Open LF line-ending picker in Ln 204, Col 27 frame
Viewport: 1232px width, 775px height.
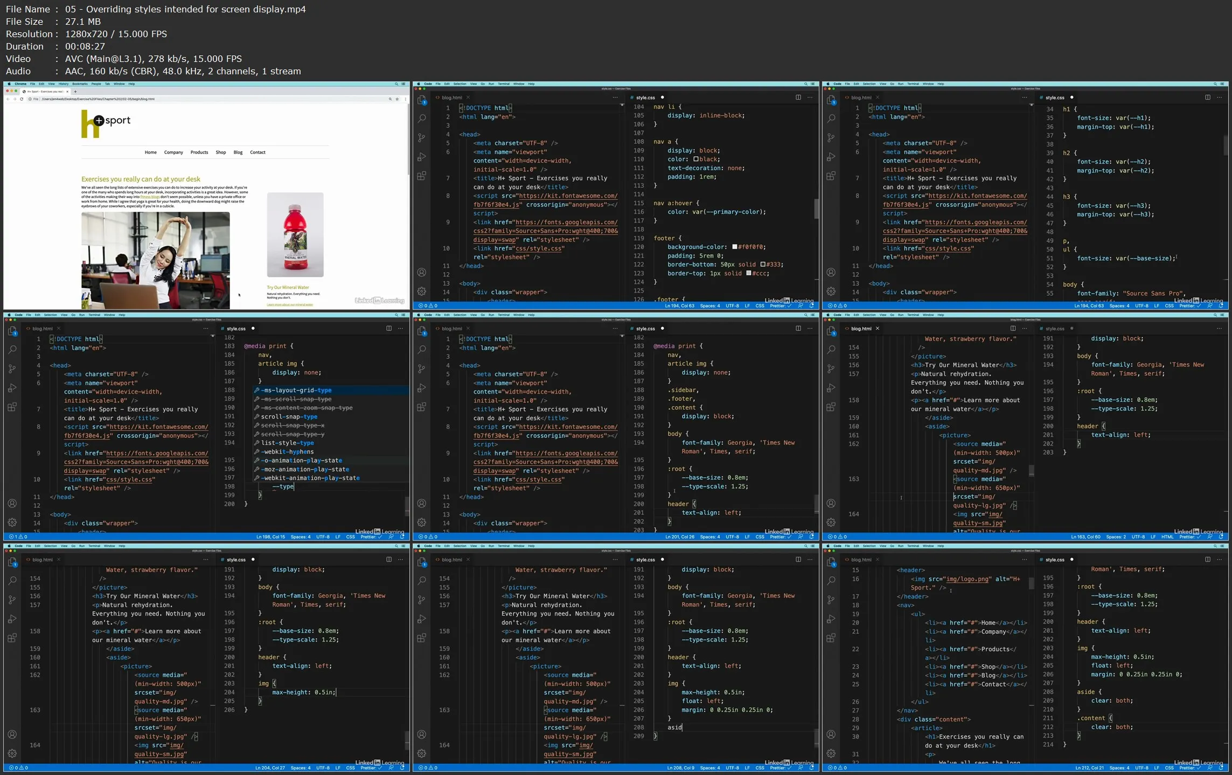338,768
